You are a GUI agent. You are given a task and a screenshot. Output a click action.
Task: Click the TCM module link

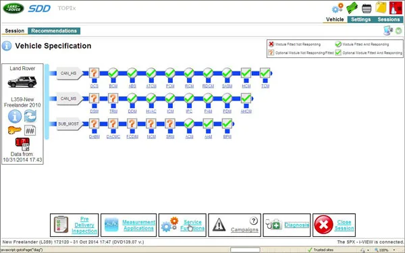click(265, 86)
